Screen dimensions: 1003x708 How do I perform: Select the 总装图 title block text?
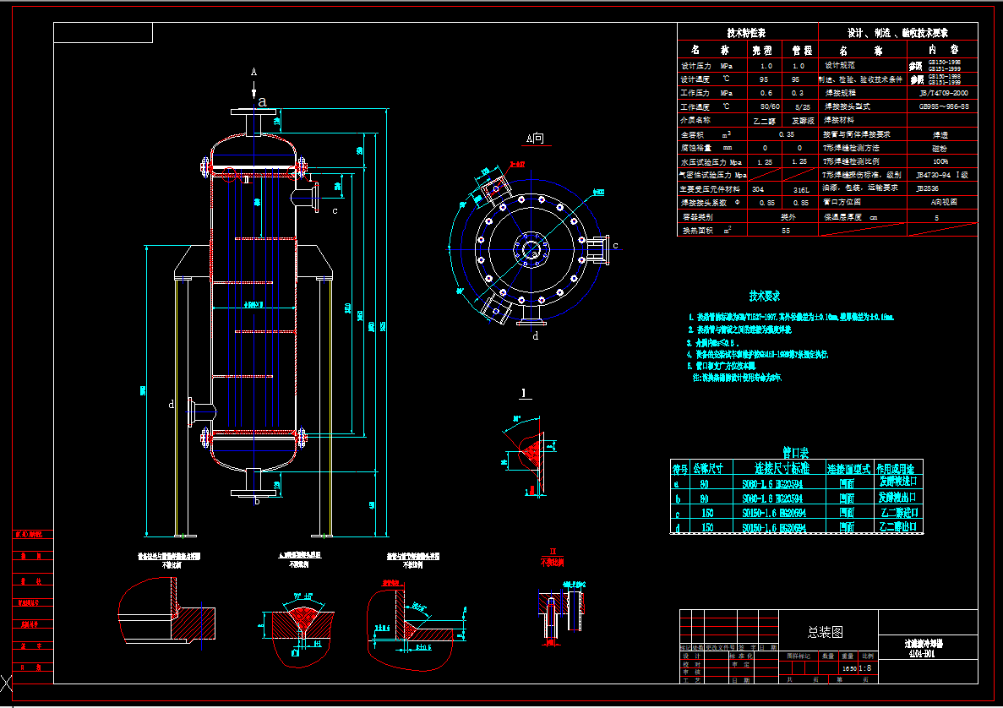824,631
